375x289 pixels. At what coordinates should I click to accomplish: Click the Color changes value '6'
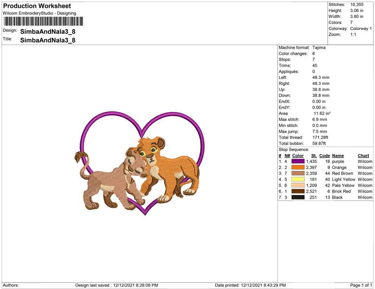pos(314,53)
